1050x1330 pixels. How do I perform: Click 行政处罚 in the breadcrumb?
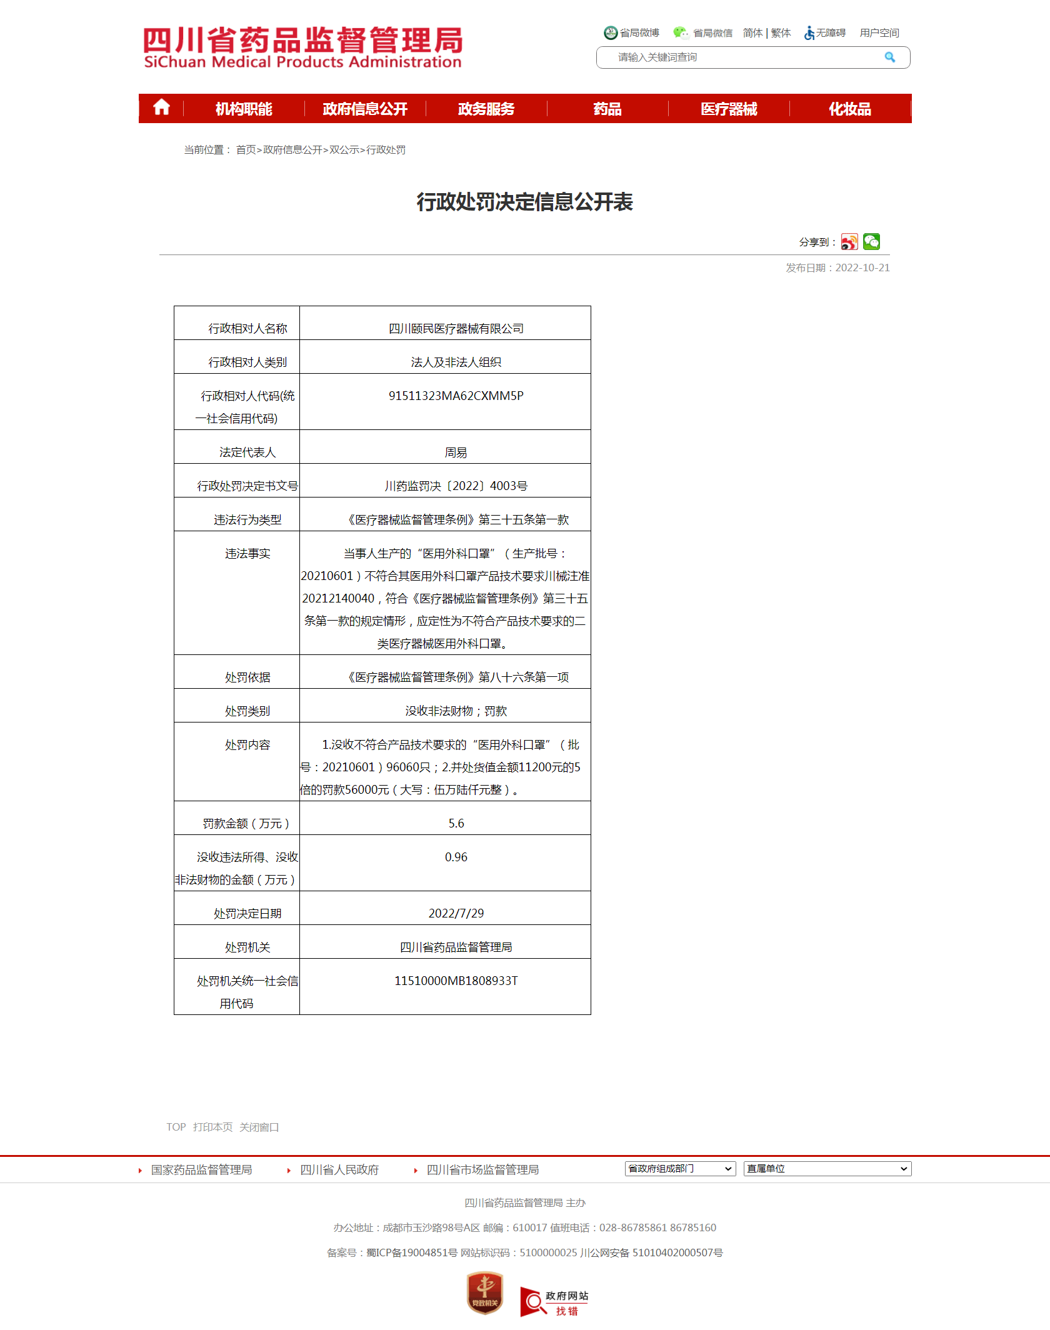(386, 150)
